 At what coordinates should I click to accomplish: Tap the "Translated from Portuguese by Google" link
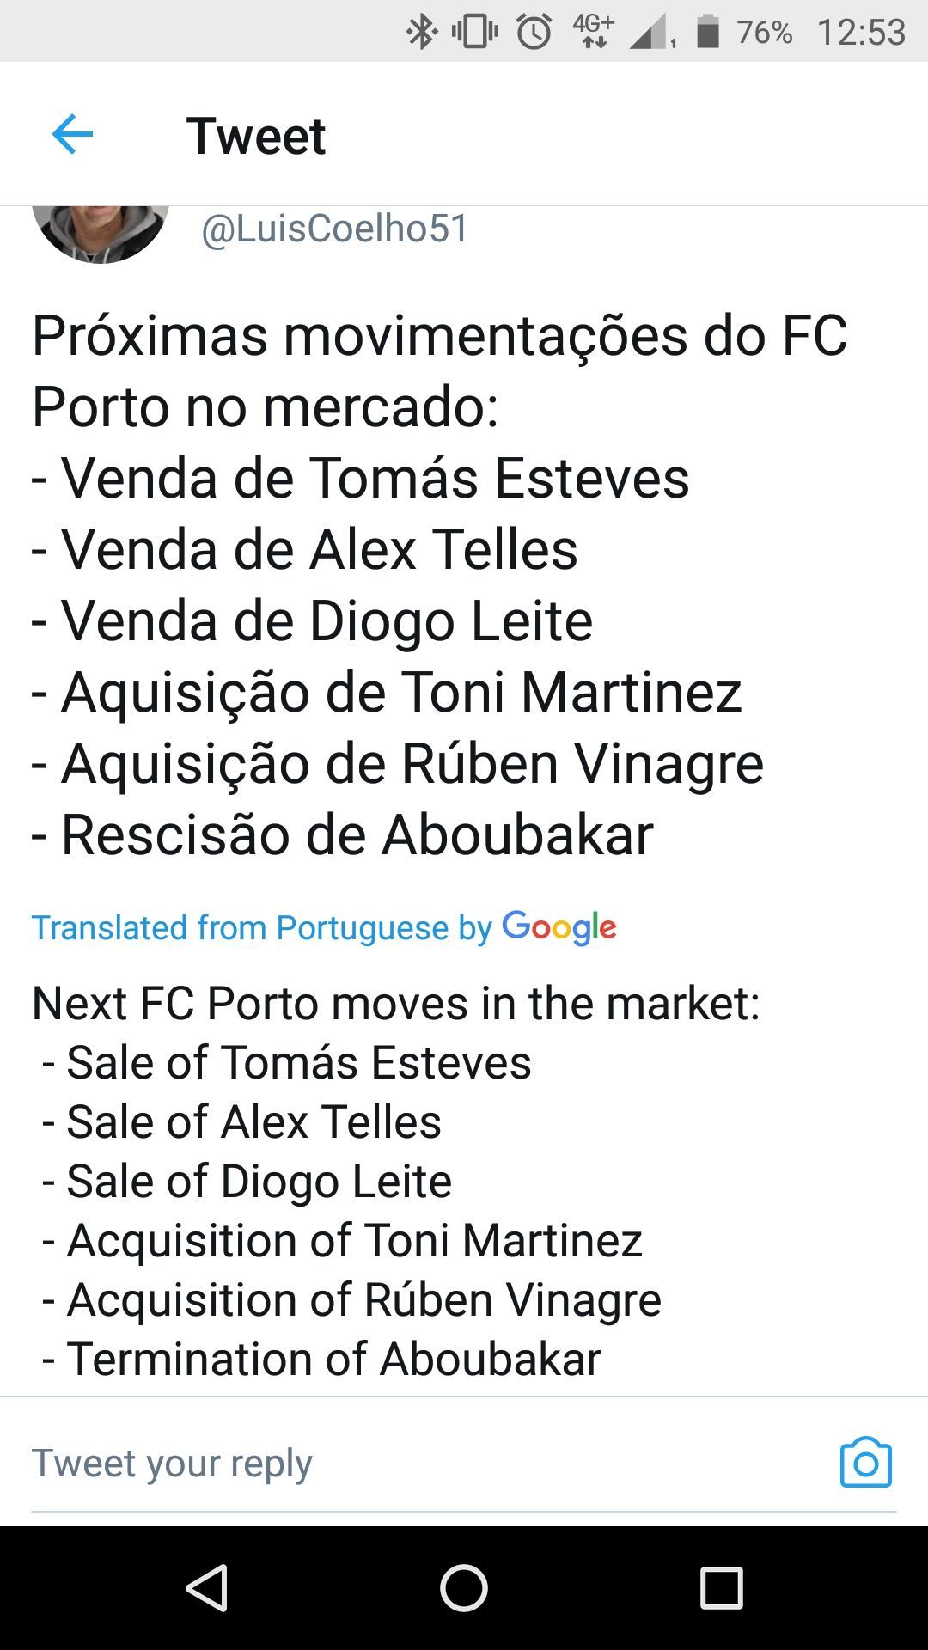click(324, 928)
